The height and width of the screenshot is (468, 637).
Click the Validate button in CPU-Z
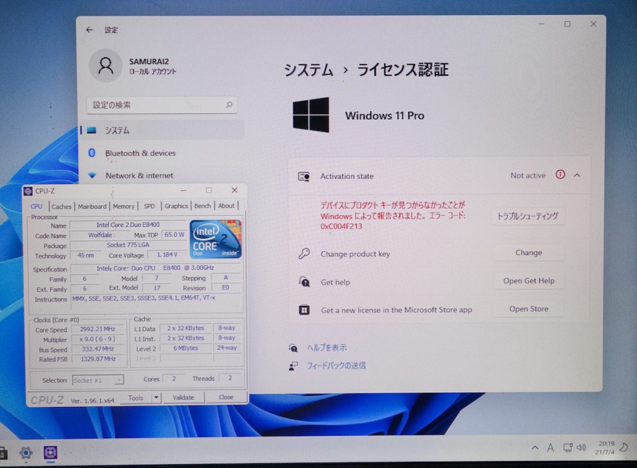184,397
